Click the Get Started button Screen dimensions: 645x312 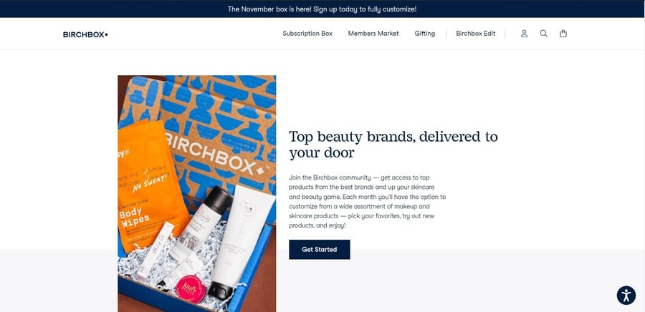319,250
